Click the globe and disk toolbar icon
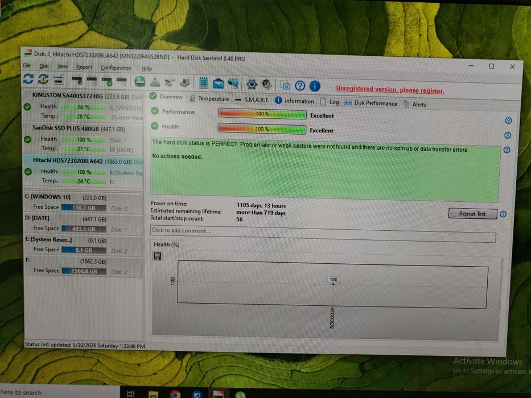531x398 pixels. 140,82
